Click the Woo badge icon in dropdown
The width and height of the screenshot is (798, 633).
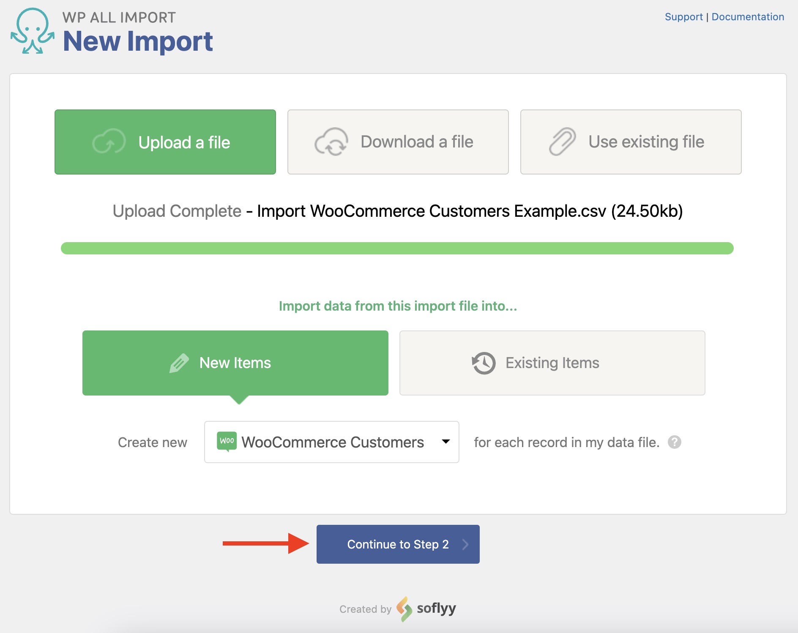click(227, 441)
